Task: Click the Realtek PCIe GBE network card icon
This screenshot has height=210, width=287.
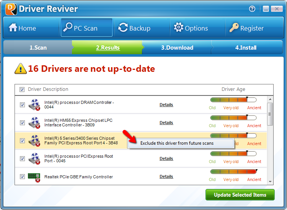Action: [34, 177]
